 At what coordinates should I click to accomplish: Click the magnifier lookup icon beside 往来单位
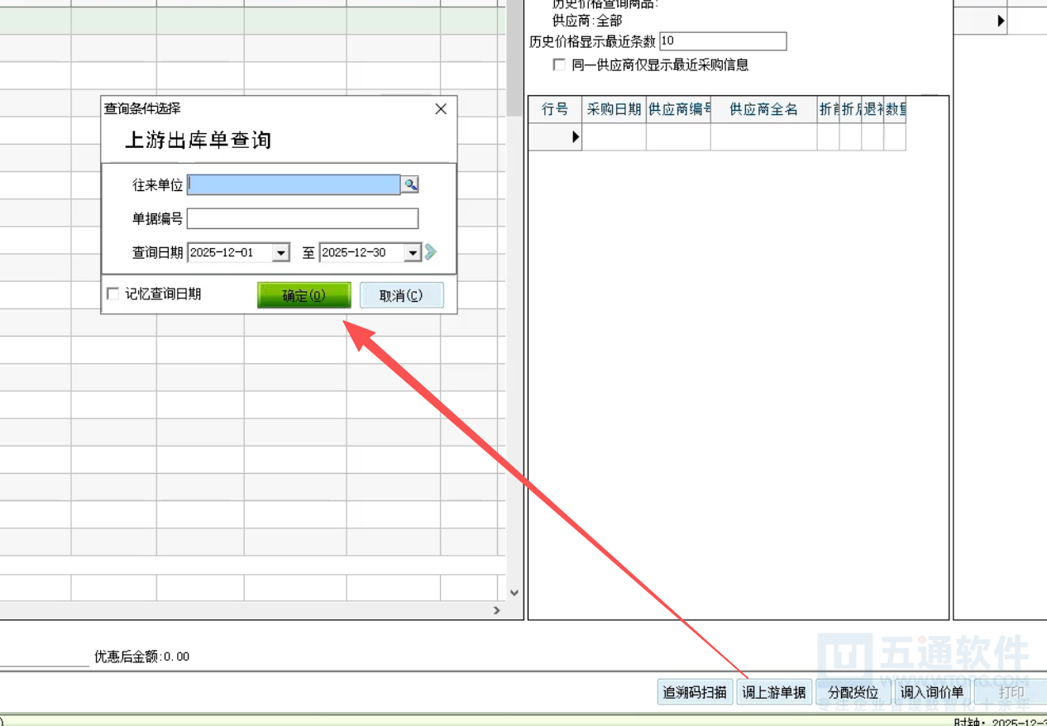coord(410,185)
